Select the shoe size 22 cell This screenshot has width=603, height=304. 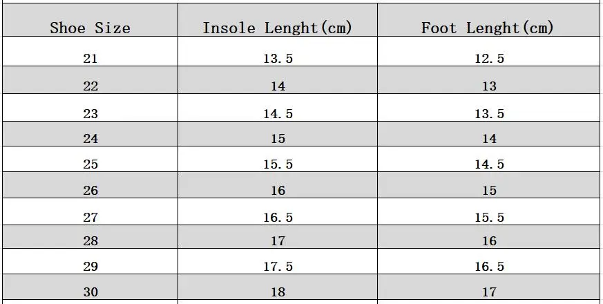coord(90,86)
